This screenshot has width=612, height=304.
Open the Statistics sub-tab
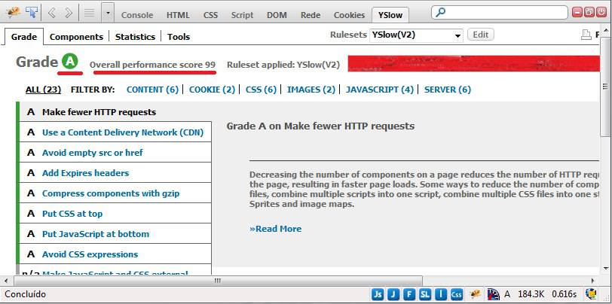click(135, 37)
